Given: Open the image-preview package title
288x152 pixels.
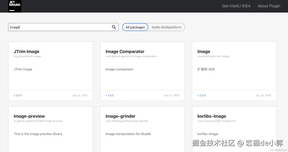Looking at the screenshot, I should point(29,116).
